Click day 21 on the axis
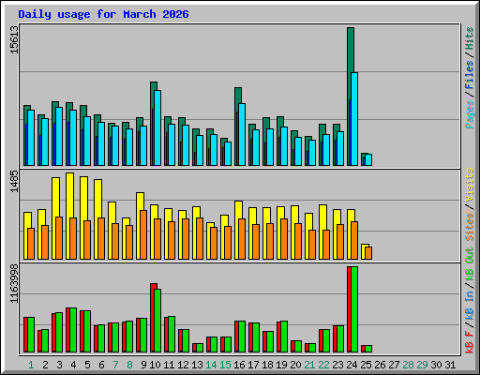The image size is (480, 375). [309, 365]
